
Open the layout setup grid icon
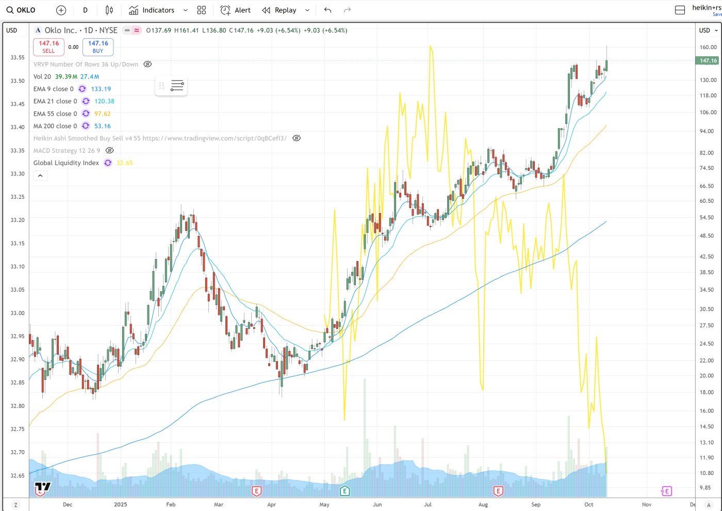[202, 10]
